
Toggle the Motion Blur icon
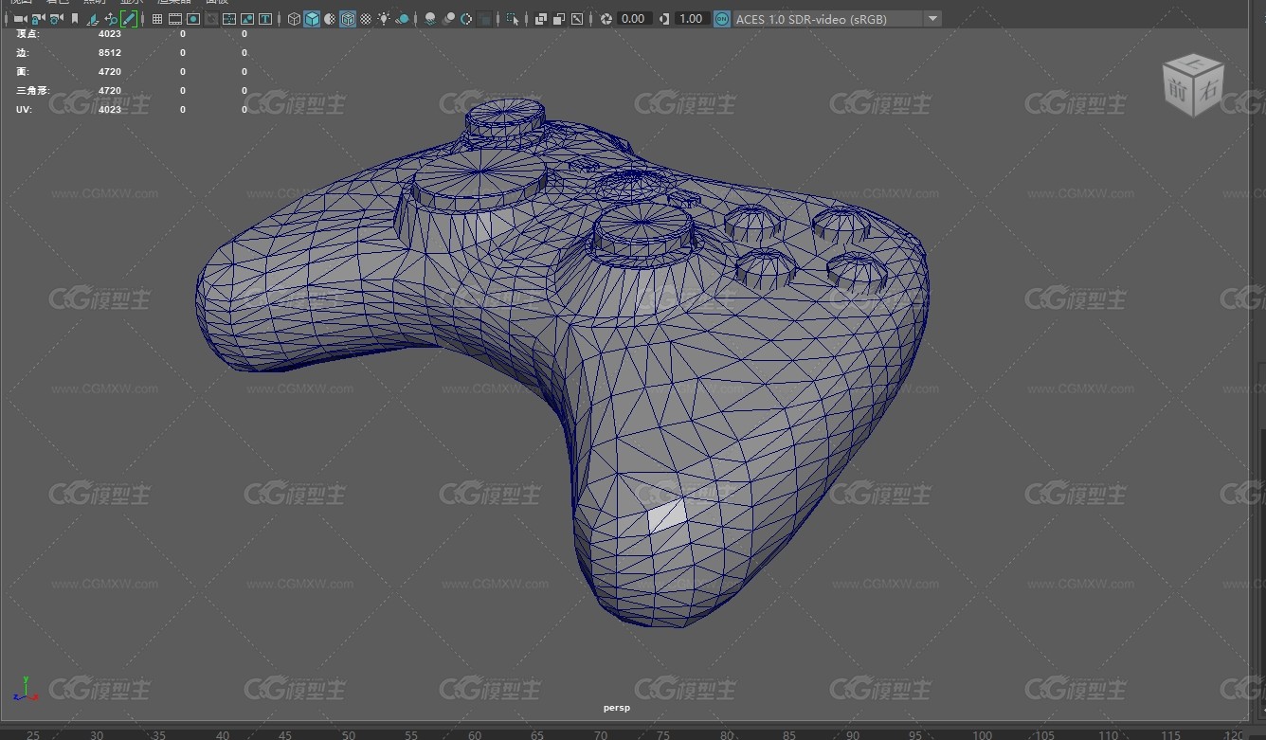(448, 19)
